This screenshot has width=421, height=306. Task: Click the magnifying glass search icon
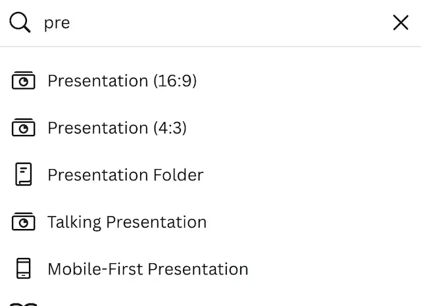click(x=20, y=22)
